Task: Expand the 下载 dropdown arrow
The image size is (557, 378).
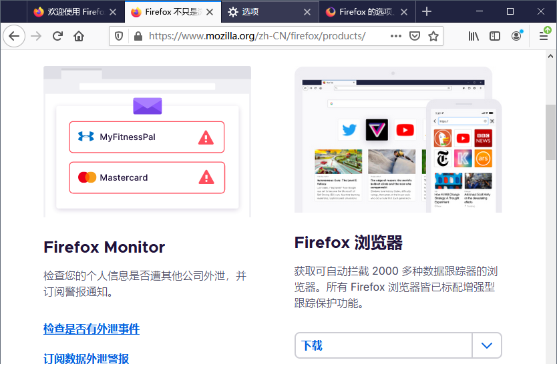Action: point(487,345)
